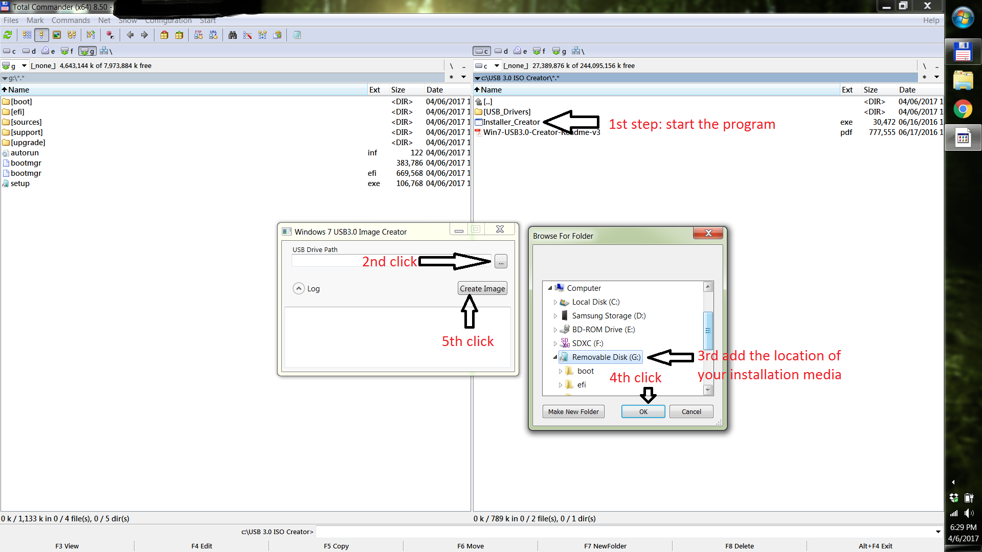Open Google Chrome from the taskbar

[963, 109]
